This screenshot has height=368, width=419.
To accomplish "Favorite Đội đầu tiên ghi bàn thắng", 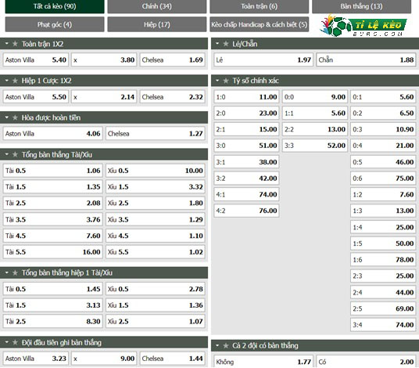I will [x=15, y=342].
